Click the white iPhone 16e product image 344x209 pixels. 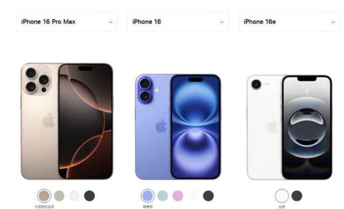coord(289,127)
